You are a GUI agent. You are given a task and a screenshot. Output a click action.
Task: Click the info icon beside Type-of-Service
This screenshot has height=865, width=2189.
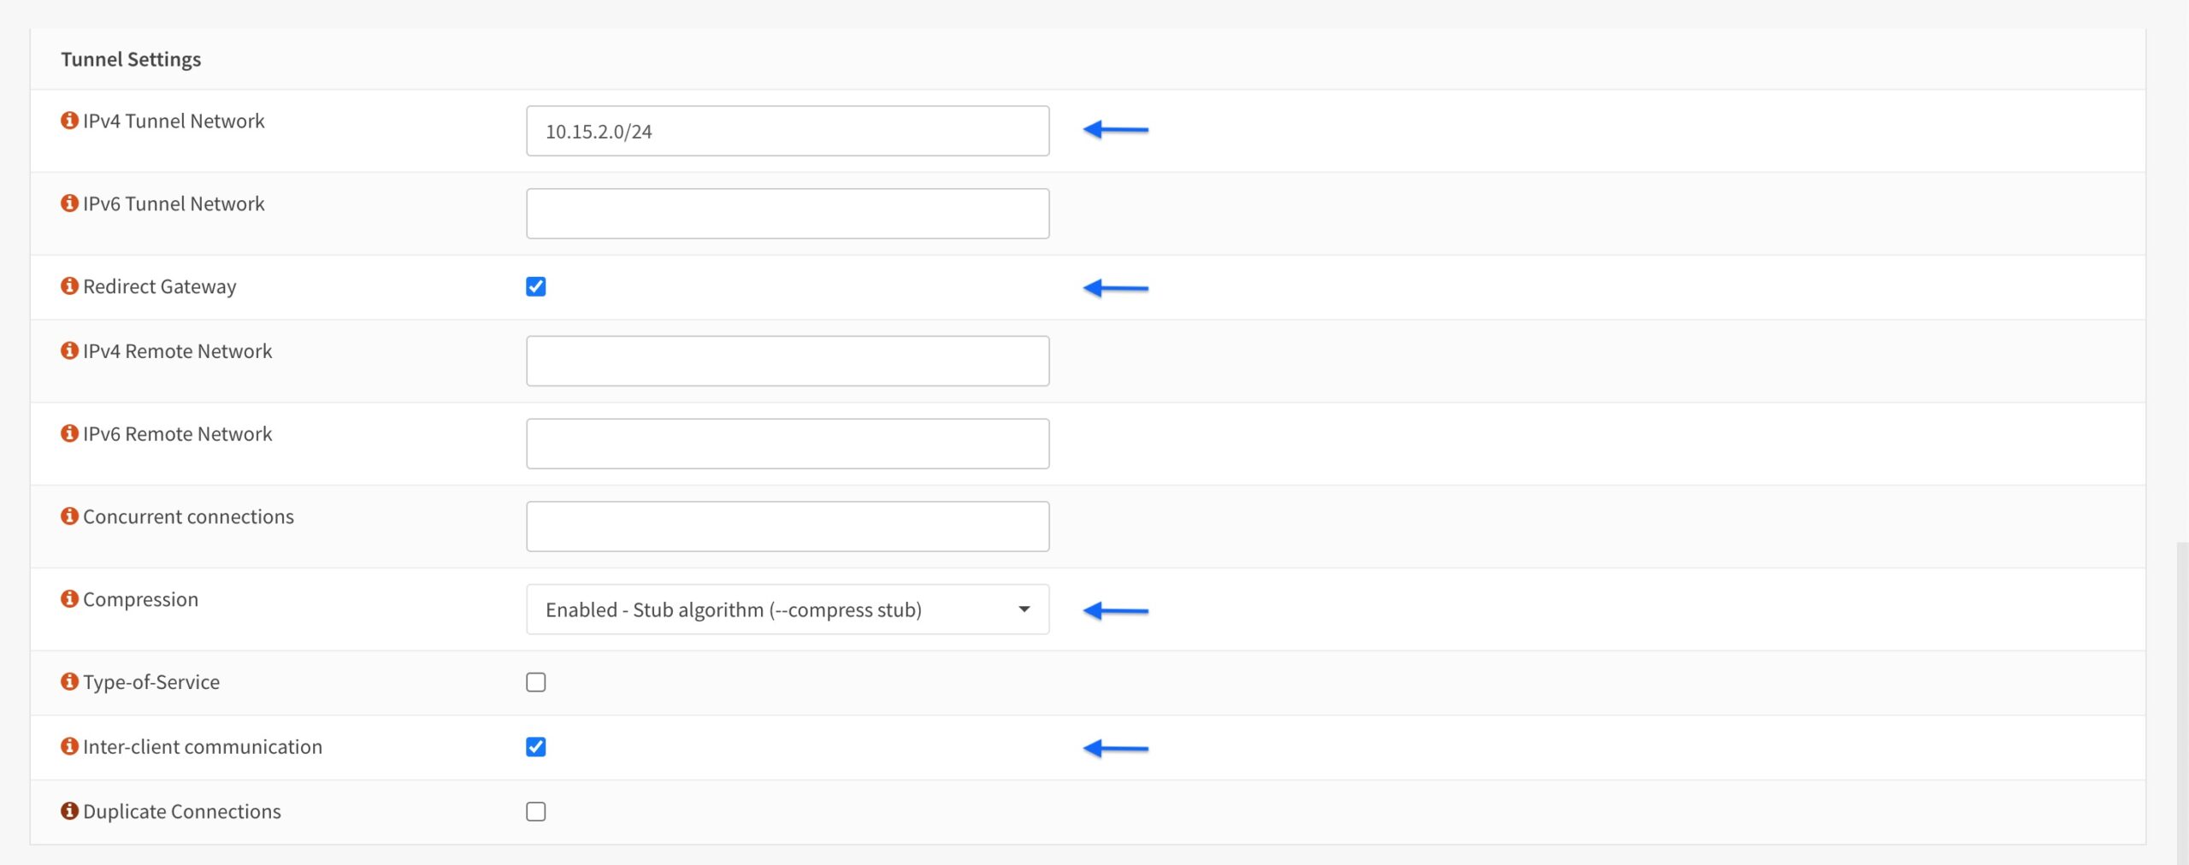pyautogui.click(x=69, y=681)
